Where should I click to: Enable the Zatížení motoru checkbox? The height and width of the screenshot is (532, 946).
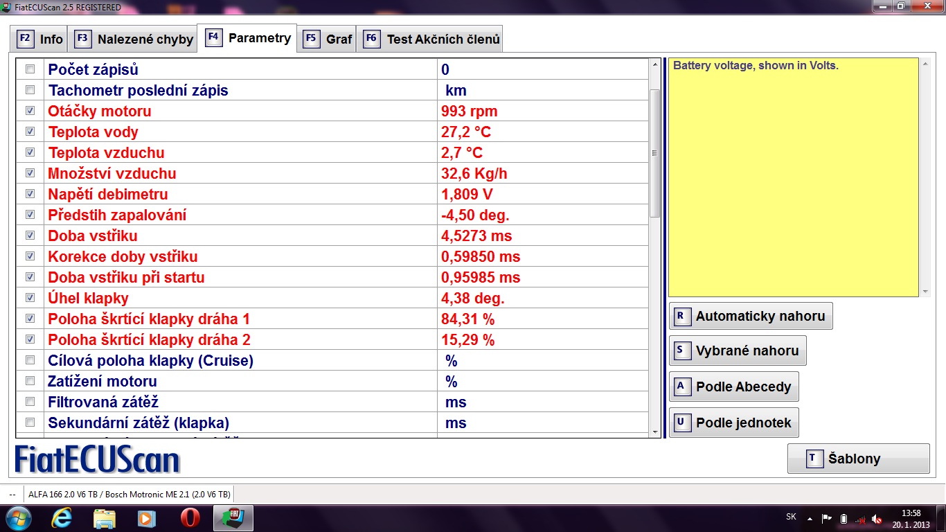tap(30, 381)
